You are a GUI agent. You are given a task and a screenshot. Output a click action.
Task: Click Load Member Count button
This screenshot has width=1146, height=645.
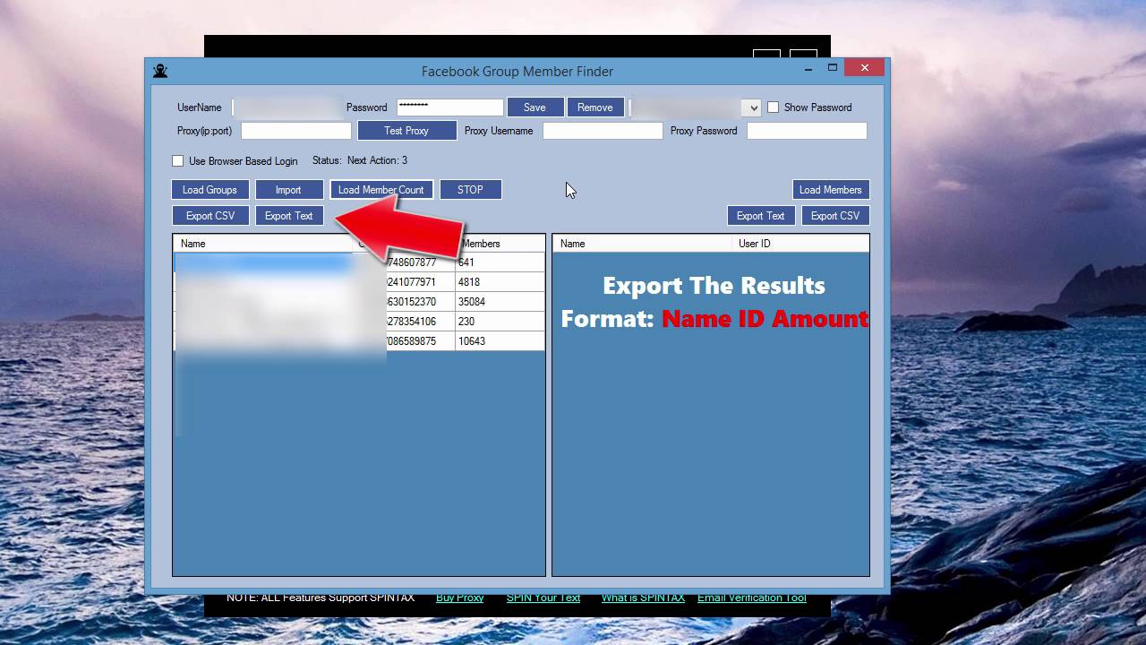381,190
